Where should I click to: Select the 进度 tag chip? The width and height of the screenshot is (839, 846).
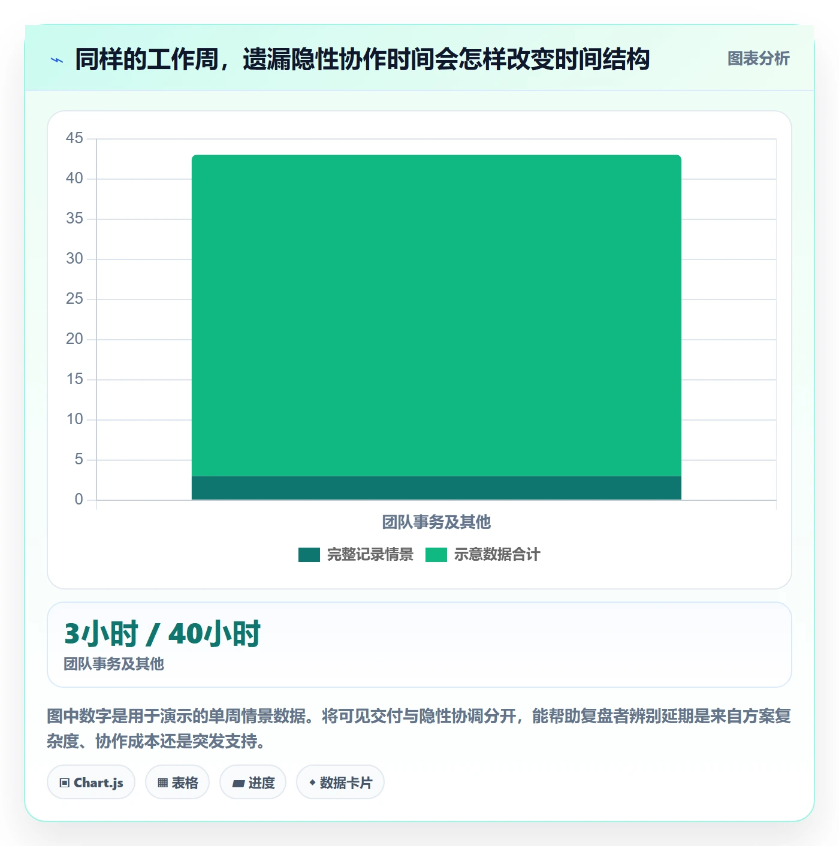click(253, 782)
